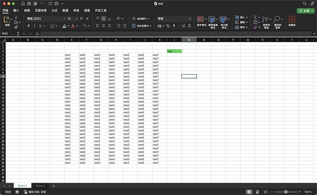Click the Find and Select button
The image size is (317, 195).
tap(277, 22)
